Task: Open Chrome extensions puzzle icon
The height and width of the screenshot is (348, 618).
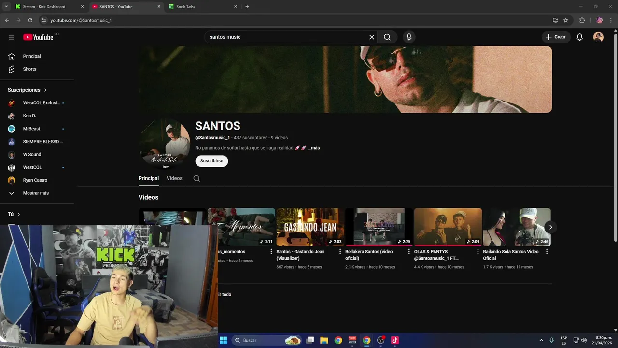Action: click(582, 20)
